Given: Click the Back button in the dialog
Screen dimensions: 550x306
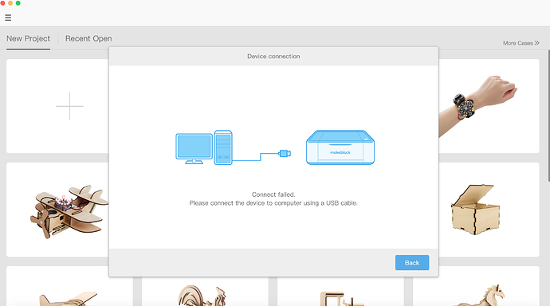Looking at the screenshot, I should pos(412,262).
